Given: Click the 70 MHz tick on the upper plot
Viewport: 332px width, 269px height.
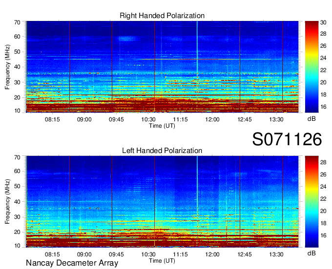Looking at the screenshot, I should 17,22.
